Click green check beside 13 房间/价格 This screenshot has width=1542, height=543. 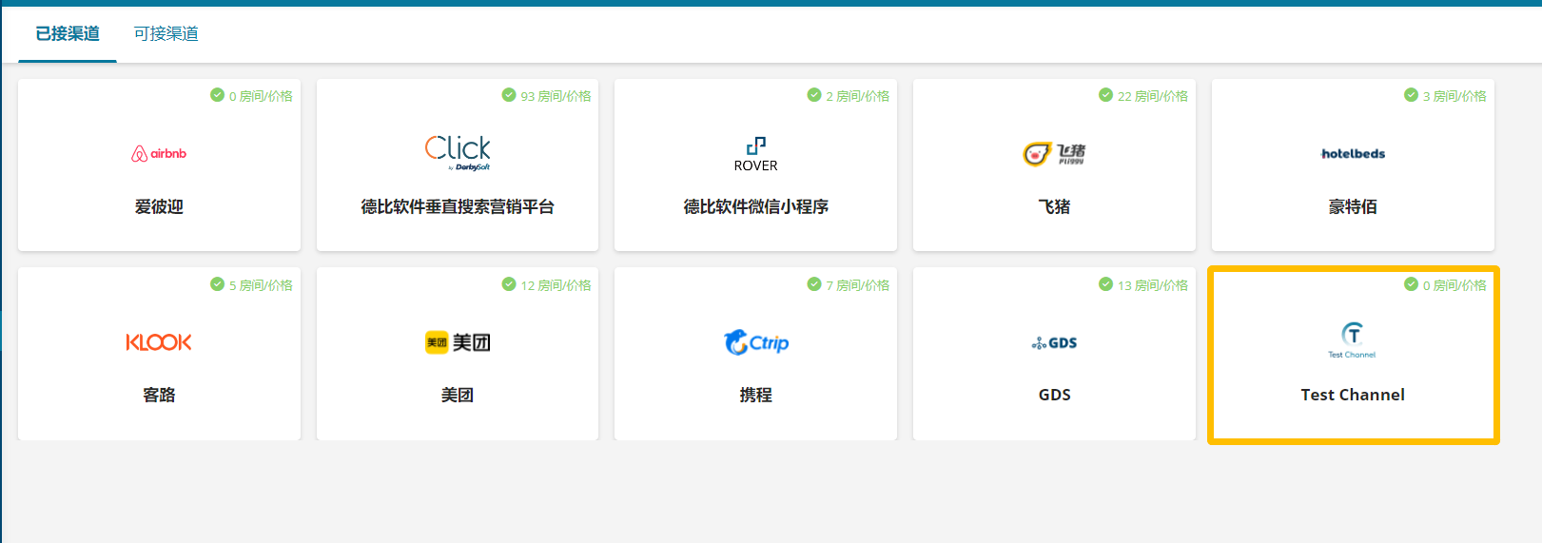(1105, 284)
